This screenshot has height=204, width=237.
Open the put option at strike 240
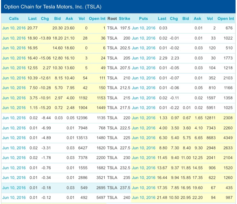pos(144,198)
